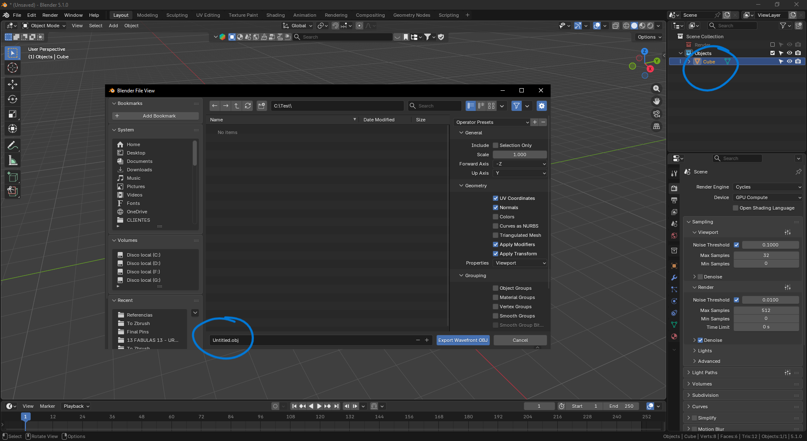
Task: Hide the Cube object in the outliner
Action: (x=789, y=62)
